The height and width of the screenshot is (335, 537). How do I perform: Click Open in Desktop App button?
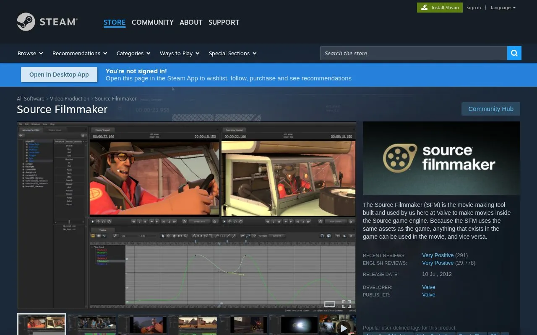[59, 75]
